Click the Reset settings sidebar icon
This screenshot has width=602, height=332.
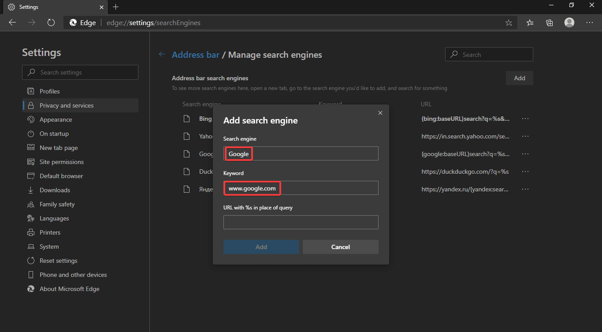(x=31, y=261)
